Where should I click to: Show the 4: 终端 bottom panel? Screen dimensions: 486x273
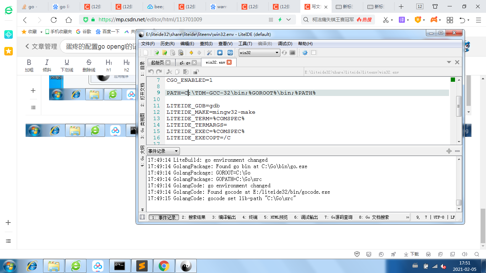tap(250, 217)
